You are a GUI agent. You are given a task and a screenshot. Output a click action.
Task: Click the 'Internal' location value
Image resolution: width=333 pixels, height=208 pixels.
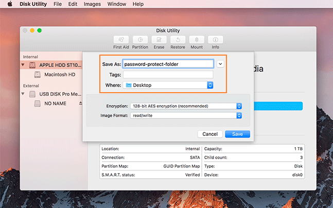click(x=192, y=149)
